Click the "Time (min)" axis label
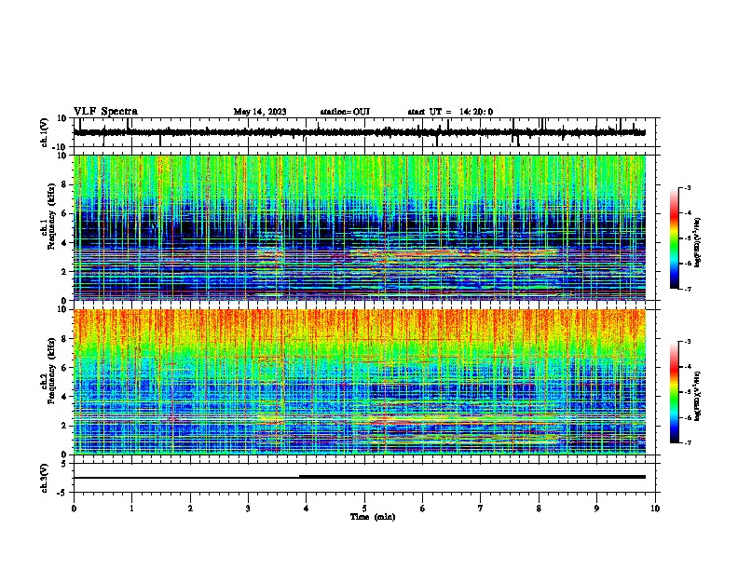 click(x=373, y=517)
